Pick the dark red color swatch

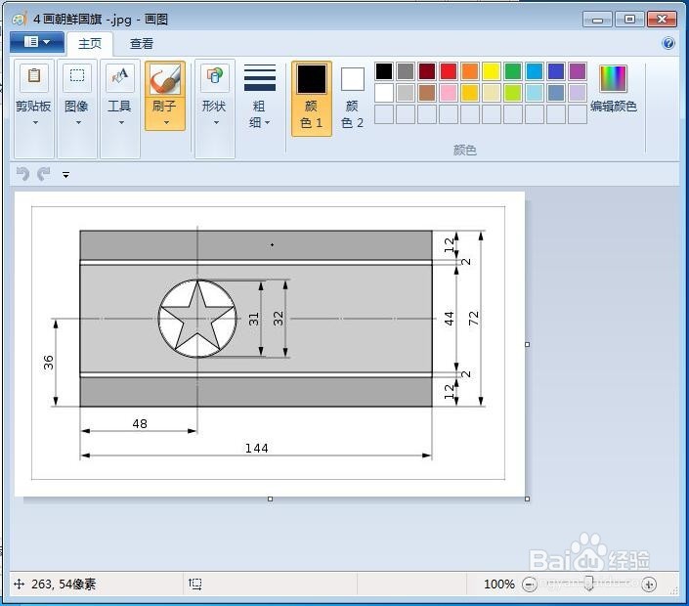tap(427, 71)
